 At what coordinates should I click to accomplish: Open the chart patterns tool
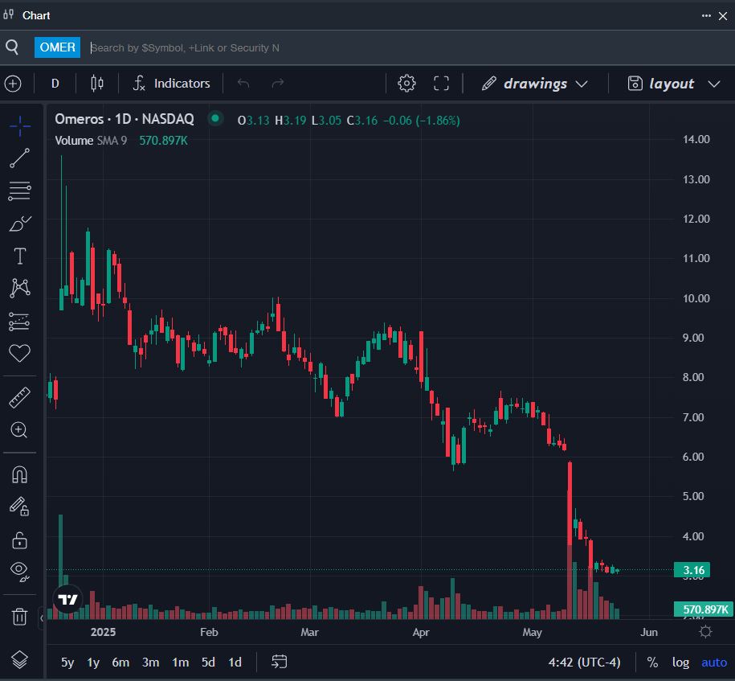click(x=20, y=288)
